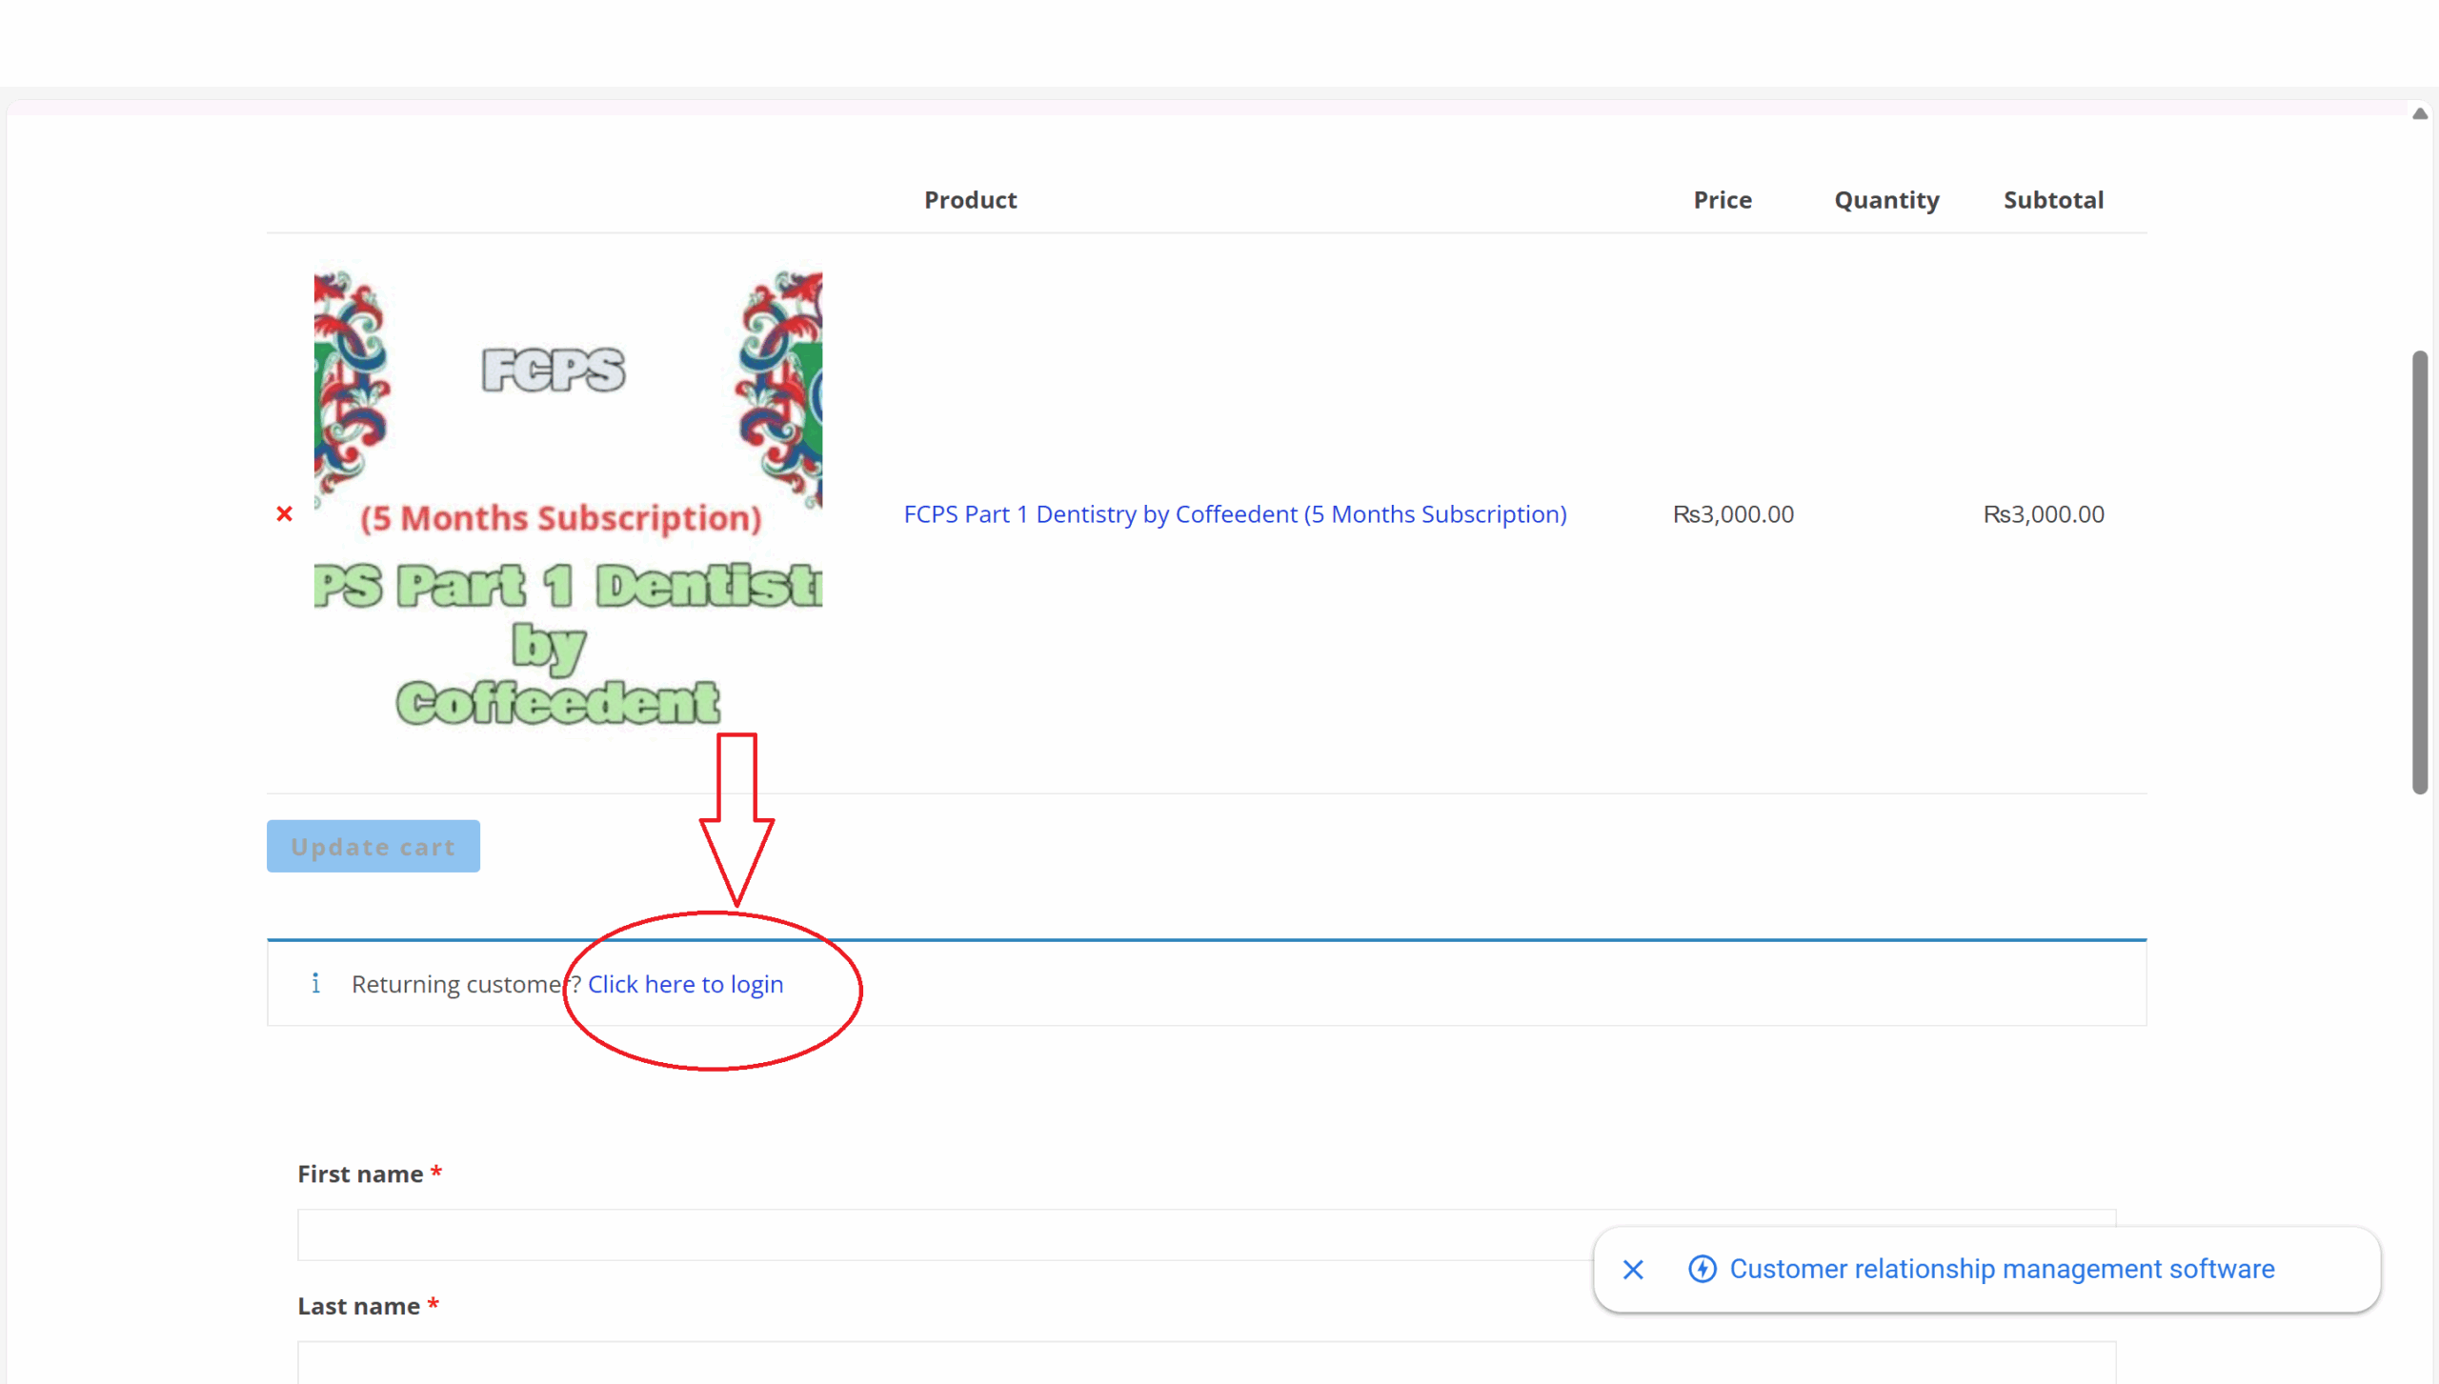Close the Customer relationship management ad
The image size is (2439, 1384).
tap(1633, 1270)
